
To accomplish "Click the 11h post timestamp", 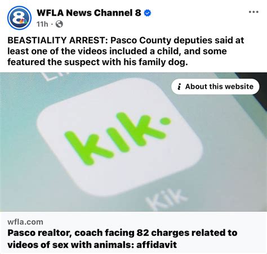I will (x=42, y=24).
